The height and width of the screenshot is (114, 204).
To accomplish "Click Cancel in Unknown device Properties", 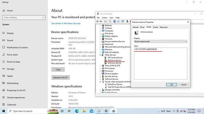I will (184, 85).
